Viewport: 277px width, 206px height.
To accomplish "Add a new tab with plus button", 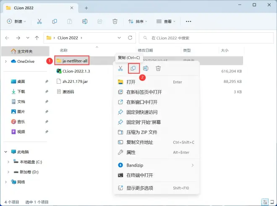I will point(86,8).
